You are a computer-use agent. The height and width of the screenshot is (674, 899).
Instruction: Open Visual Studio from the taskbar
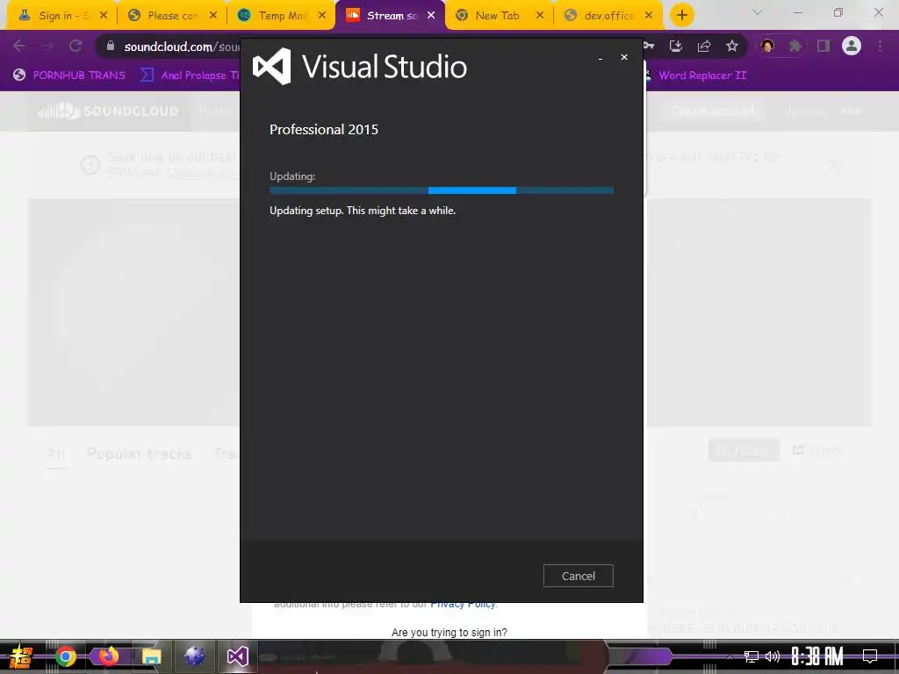[237, 656]
